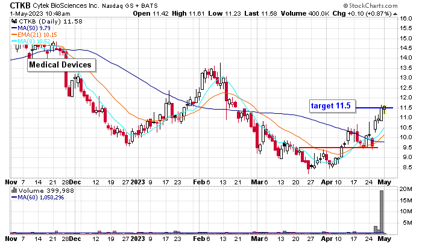Image resolution: width=422 pixels, height=244 pixels.
Task: Click the date stamp '1-May-2023 10:48am'
Action: [x=40, y=14]
